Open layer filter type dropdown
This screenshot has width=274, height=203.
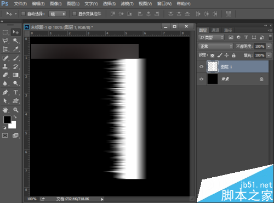point(211,37)
